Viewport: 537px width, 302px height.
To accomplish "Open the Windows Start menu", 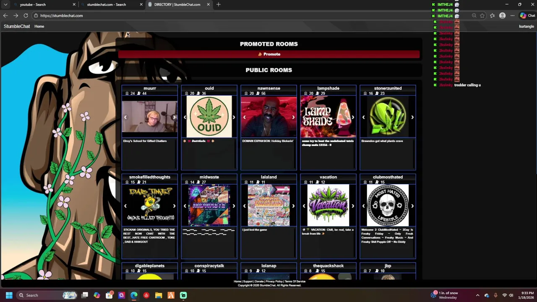I will click(x=9, y=295).
